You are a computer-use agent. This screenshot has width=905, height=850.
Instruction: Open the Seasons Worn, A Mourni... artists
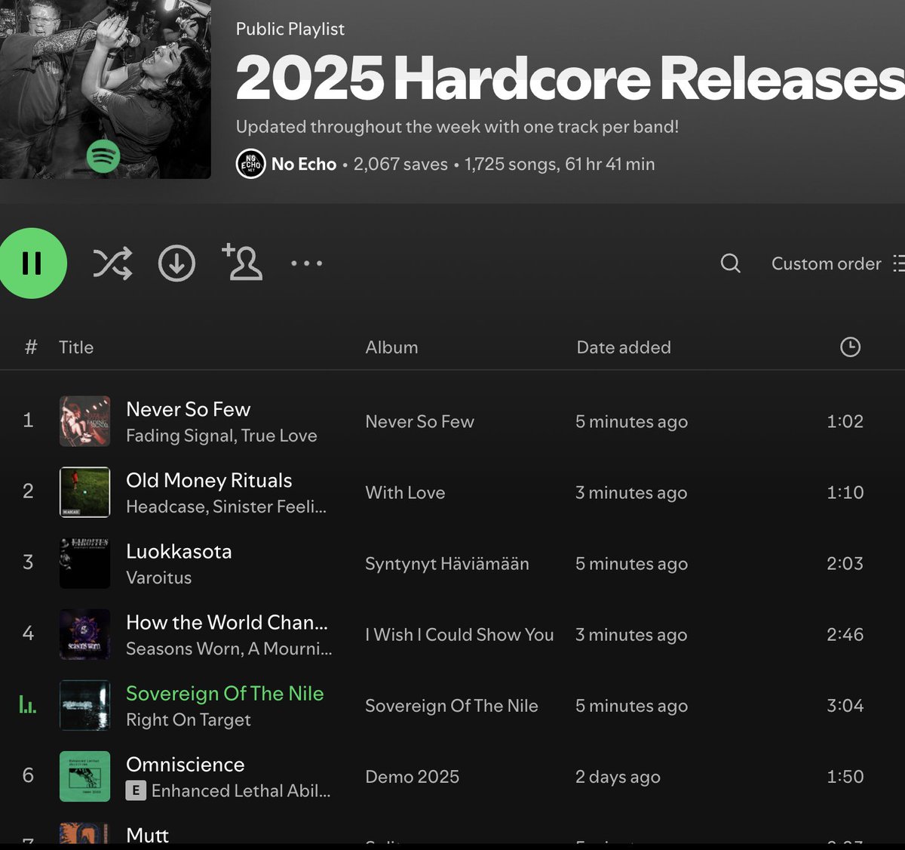[229, 648]
